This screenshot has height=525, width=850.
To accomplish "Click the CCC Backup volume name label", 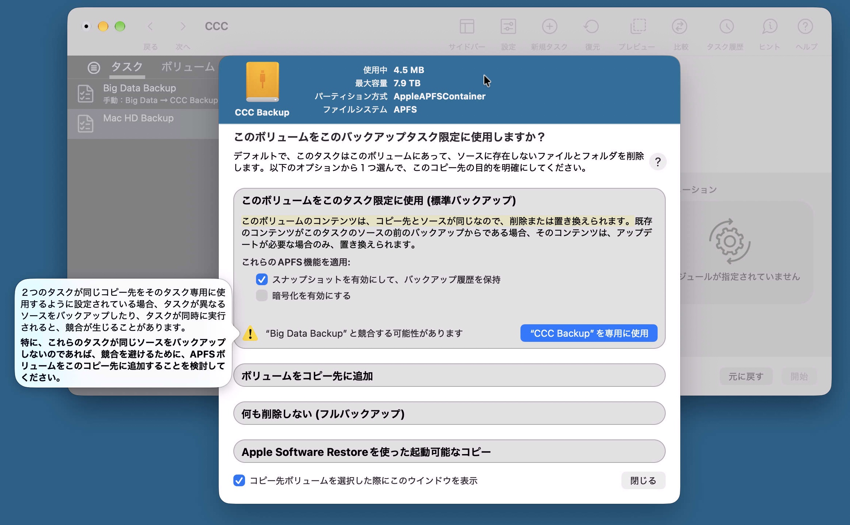I will pos(262,112).
